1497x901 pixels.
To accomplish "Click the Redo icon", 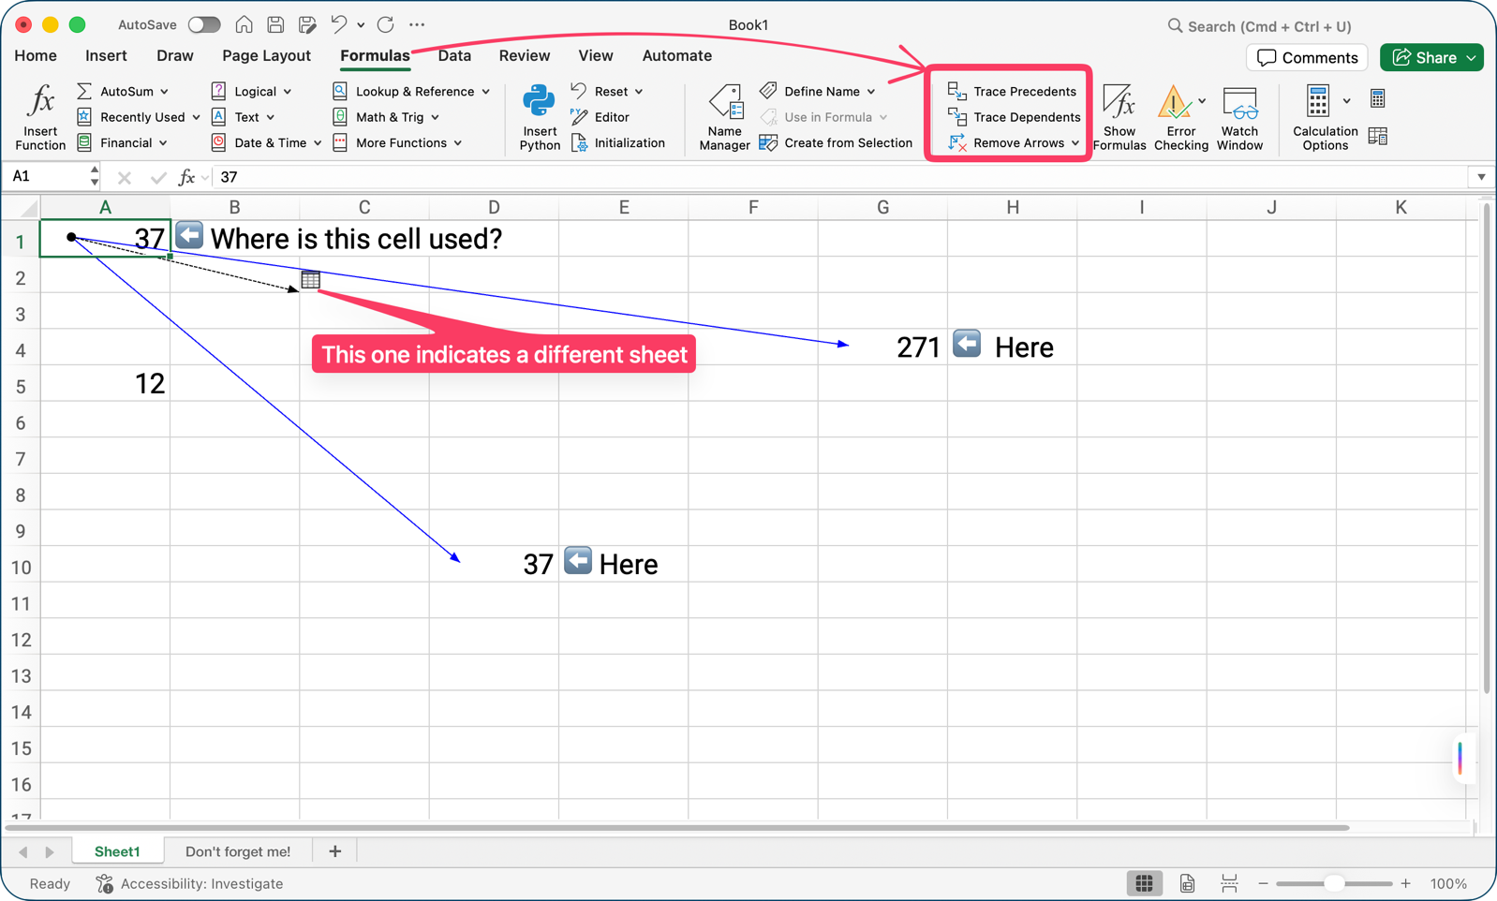I will (385, 24).
